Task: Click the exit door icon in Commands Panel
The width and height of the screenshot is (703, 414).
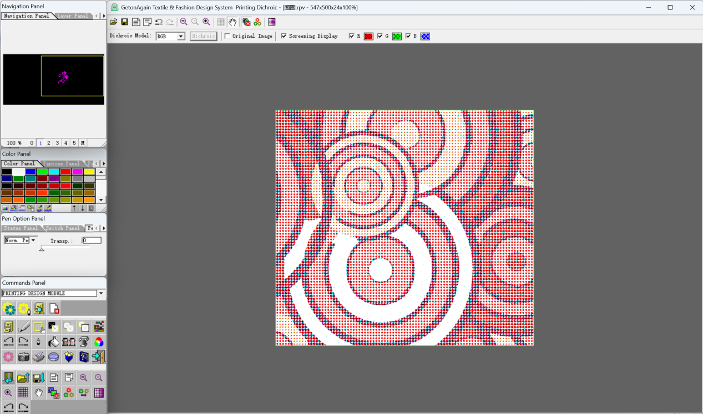Action: pos(99,357)
